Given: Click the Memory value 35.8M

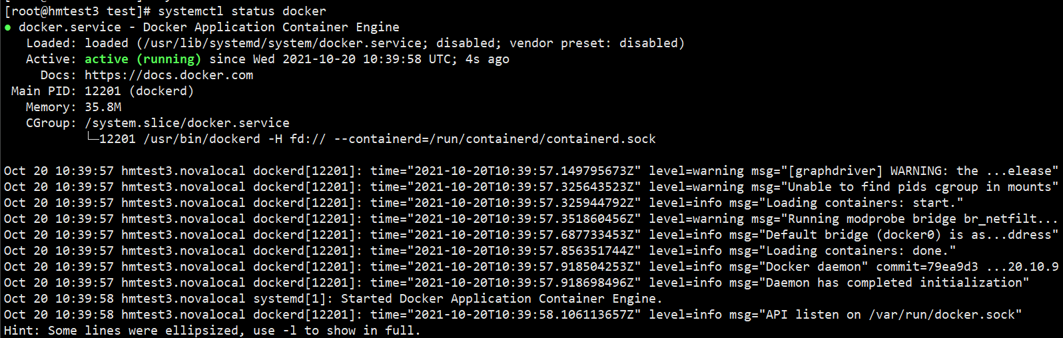Looking at the screenshot, I should [103, 107].
